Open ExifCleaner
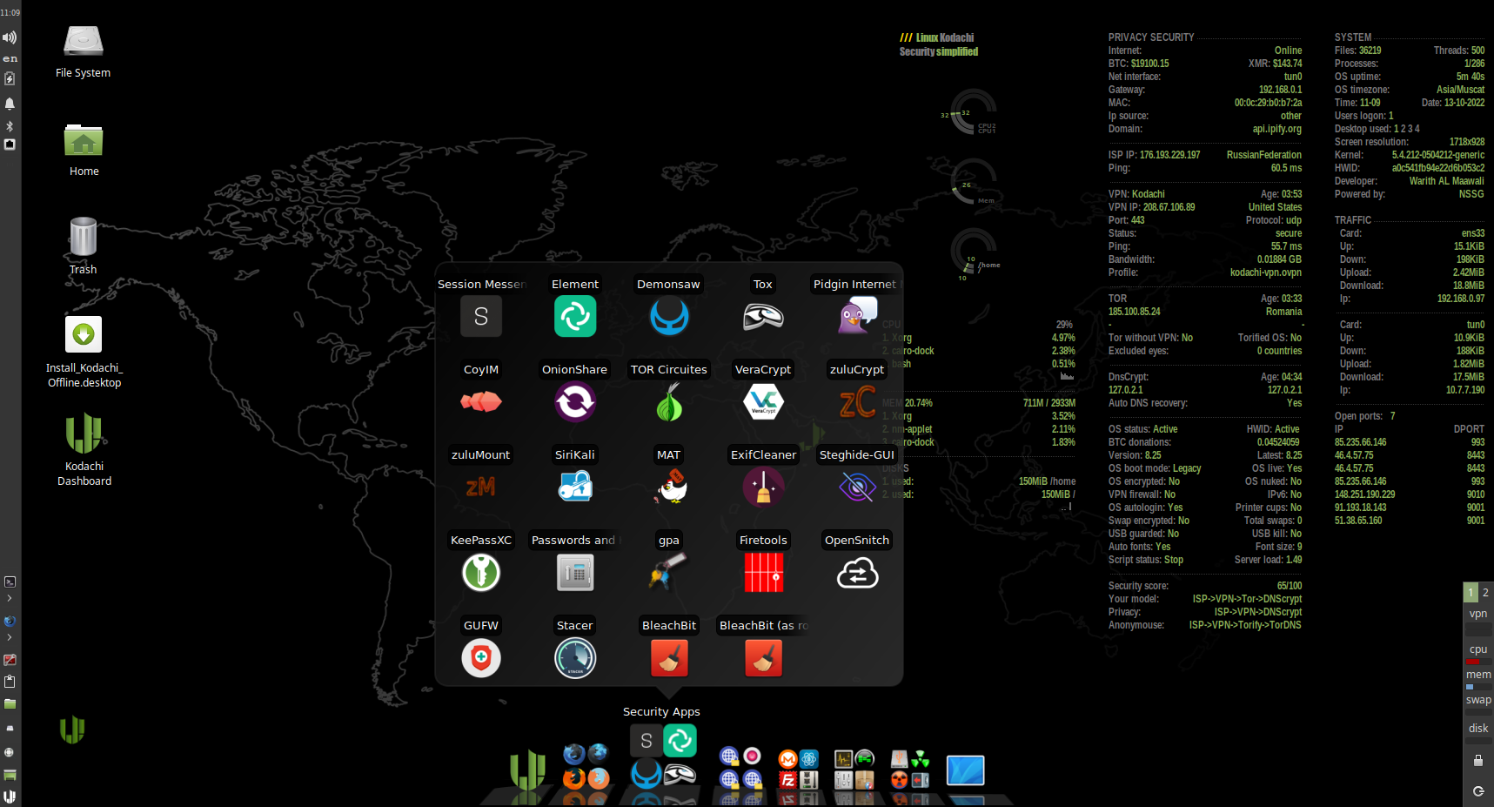Image resolution: width=1494 pixels, height=807 pixels. (763, 487)
